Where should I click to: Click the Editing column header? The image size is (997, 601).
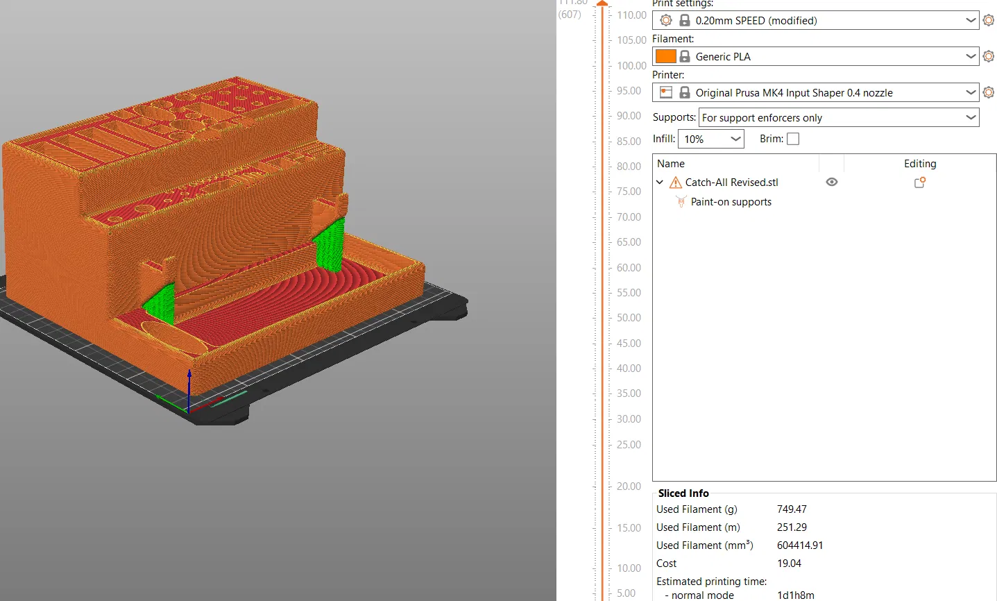tap(920, 164)
